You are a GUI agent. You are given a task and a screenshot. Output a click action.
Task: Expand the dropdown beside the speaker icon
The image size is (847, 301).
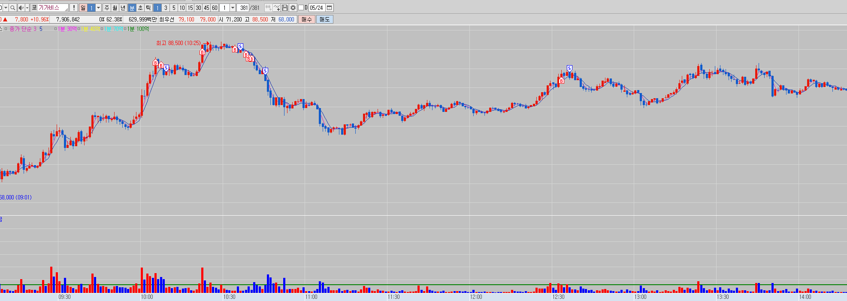click(27, 8)
